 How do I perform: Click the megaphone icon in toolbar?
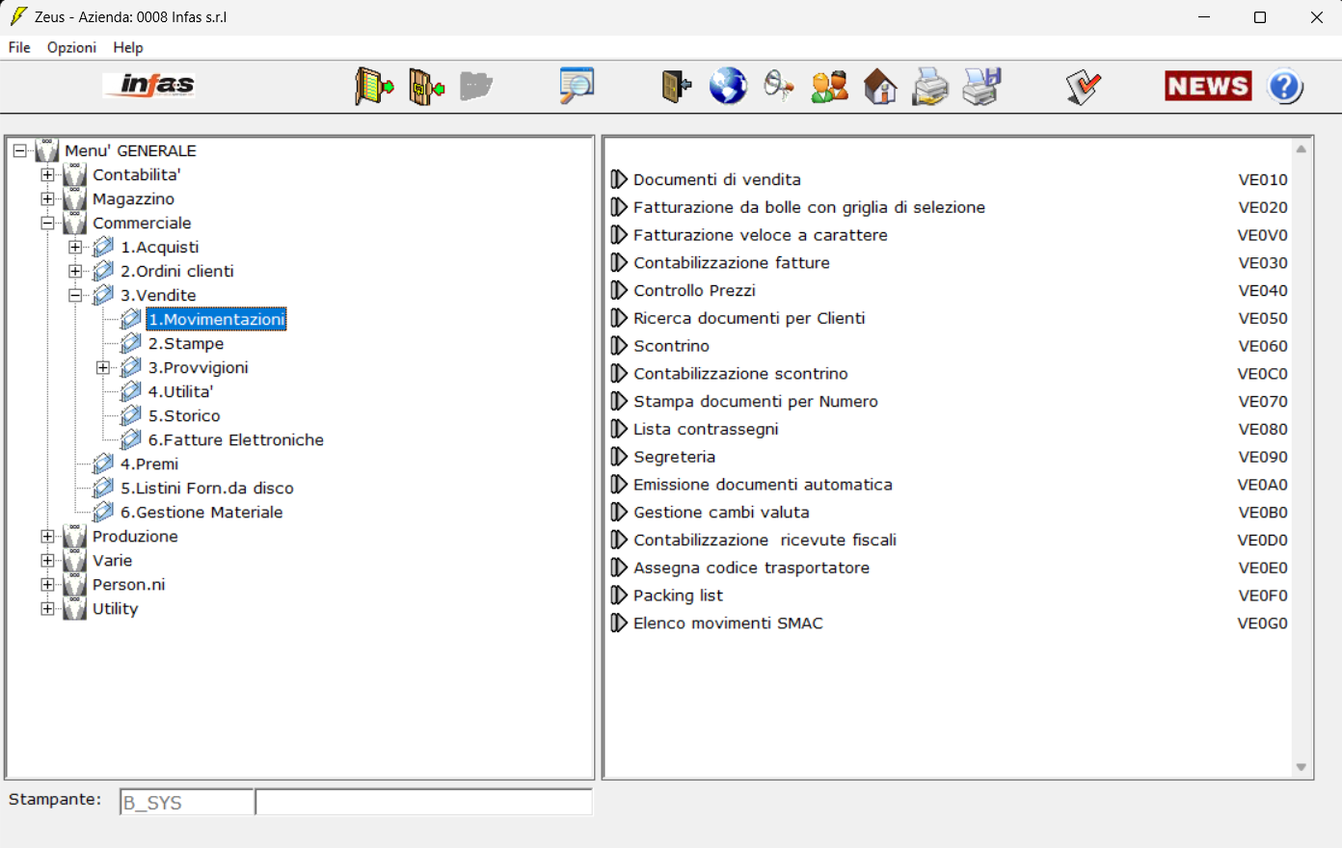click(778, 86)
